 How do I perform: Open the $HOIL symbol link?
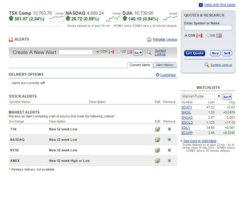[x=186, y=112]
